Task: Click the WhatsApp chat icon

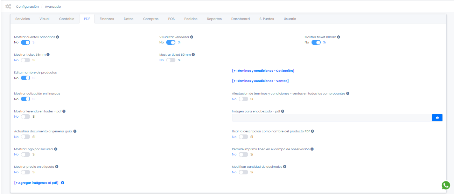Action: pos(446,185)
